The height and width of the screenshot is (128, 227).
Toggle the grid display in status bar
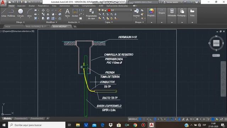click(x=140, y=119)
